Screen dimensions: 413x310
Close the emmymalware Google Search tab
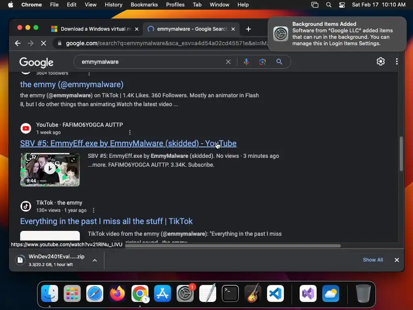[x=233, y=29]
